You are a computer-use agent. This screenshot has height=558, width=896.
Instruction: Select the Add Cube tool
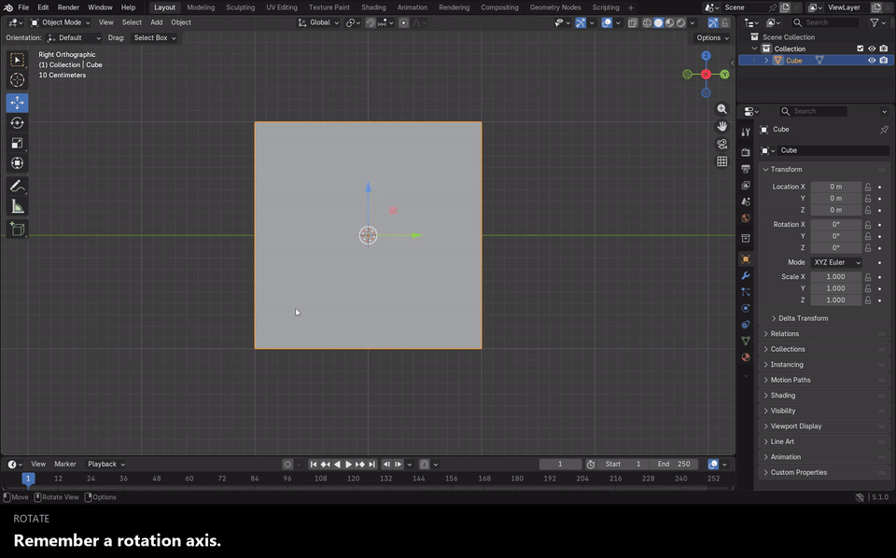click(x=17, y=229)
